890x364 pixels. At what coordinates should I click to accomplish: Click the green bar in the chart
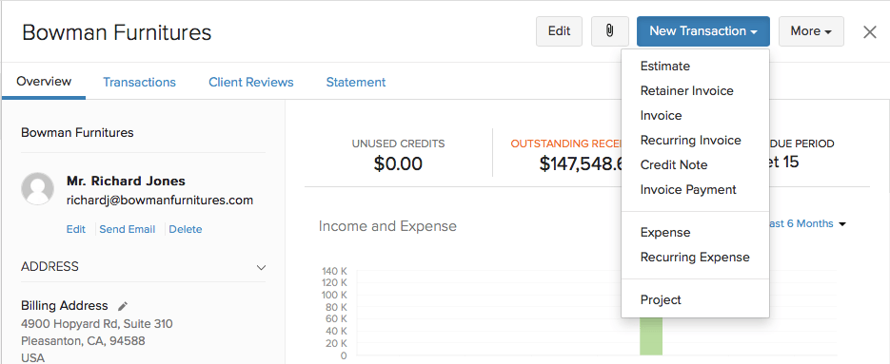651,335
